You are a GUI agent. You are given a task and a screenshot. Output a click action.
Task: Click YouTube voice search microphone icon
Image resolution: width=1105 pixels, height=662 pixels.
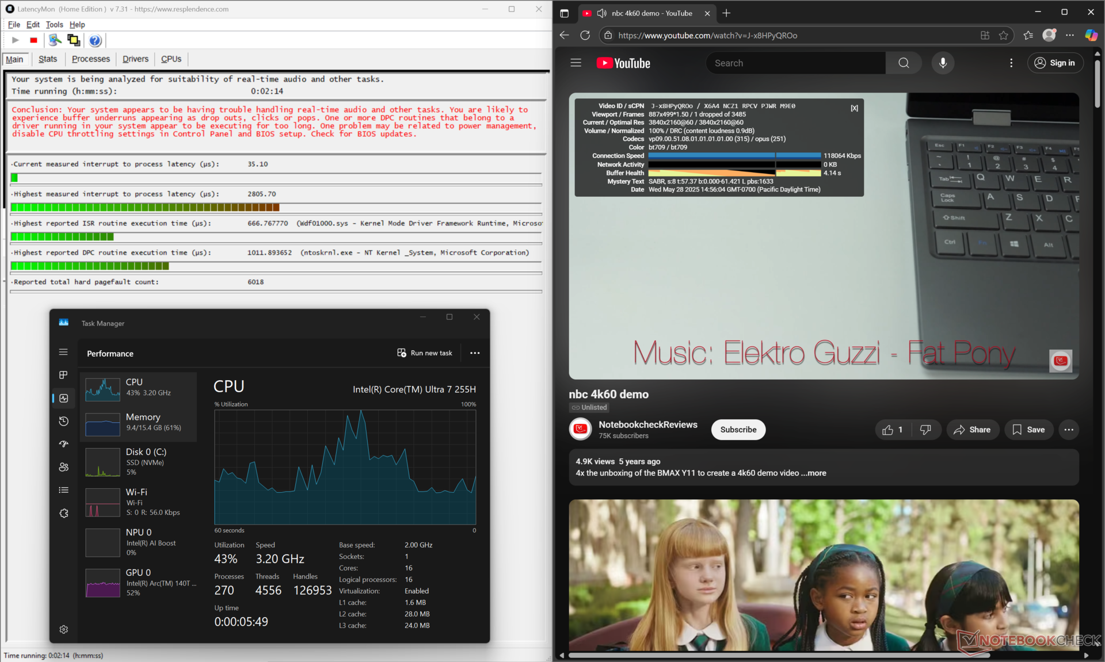pos(943,63)
